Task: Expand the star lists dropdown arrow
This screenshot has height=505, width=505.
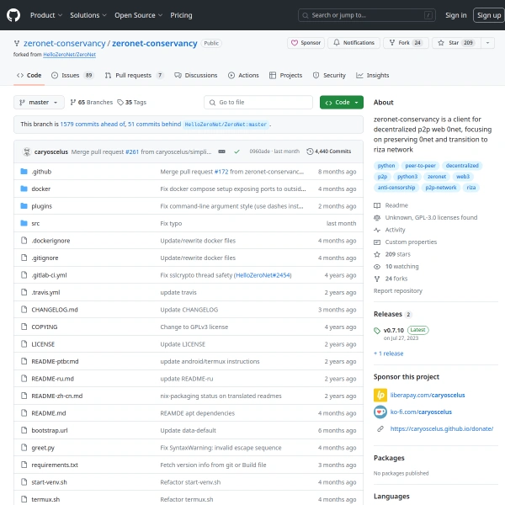Action: 487,43
